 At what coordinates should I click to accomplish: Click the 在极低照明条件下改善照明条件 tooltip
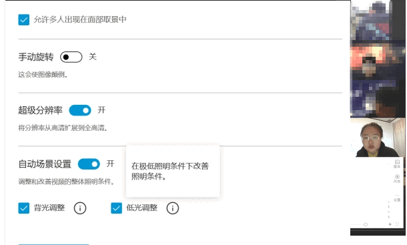[173, 171]
